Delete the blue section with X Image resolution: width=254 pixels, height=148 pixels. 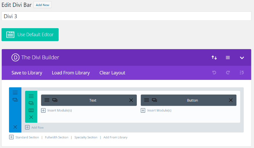[15, 127]
